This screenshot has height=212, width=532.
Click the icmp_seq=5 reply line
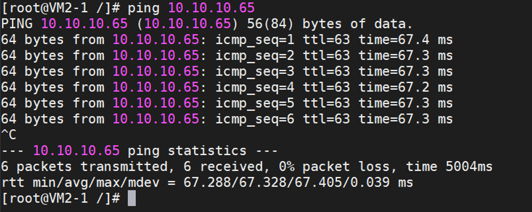(227, 103)
